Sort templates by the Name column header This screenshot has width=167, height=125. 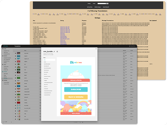[25, 51]
